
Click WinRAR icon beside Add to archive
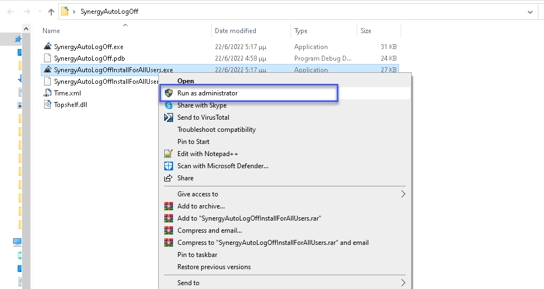point(169,206)
